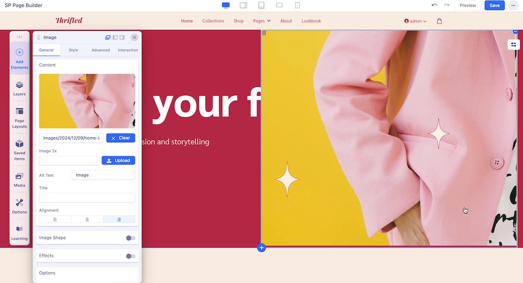Image resolution: width=523 pixels, height=283 pixels.
Task: Open the Add Elements panel
Action: (x=19, y=58)
